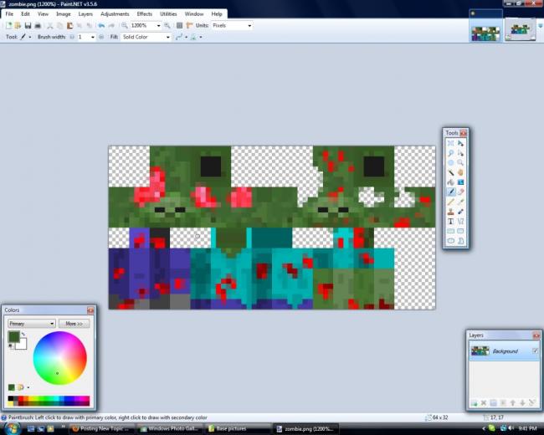Open the Effects menu

[144, 14]
